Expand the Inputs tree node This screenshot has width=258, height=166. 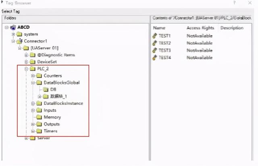(x=33, y=110)
